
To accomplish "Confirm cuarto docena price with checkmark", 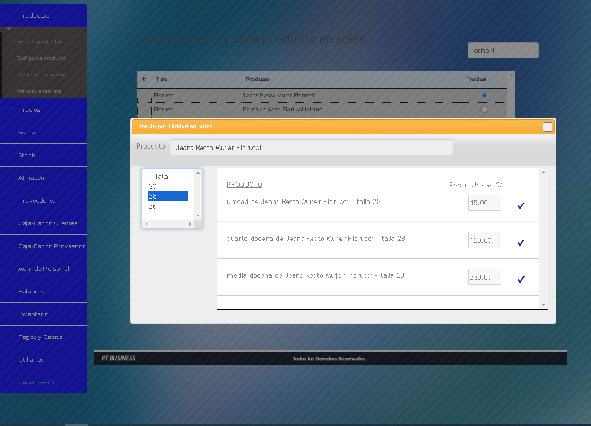I will (x=521, y=242).
